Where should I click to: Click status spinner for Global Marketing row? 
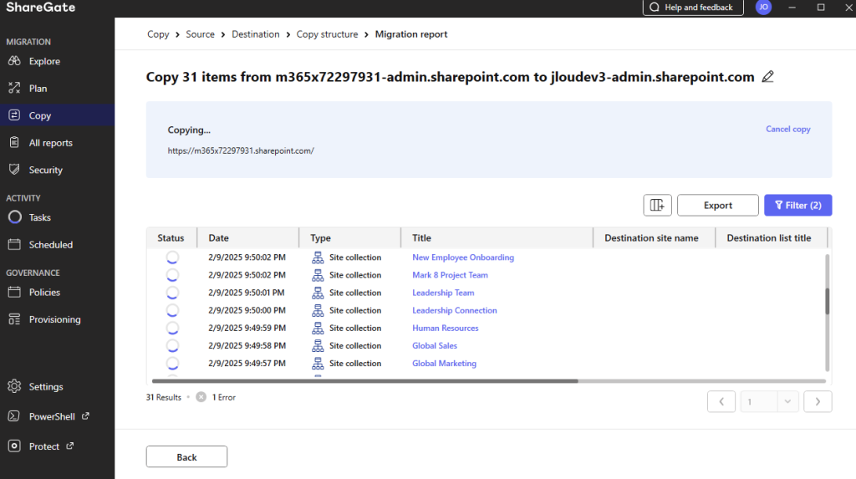(172, 363)
